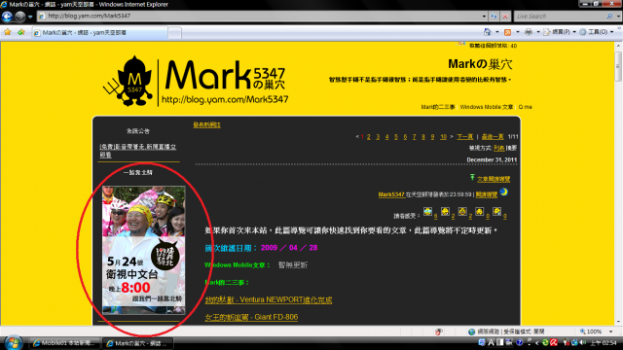This screenshot has height=350, width=623.
Task: Add page to Favorites with plus-star icon
Action: [21, 32]
